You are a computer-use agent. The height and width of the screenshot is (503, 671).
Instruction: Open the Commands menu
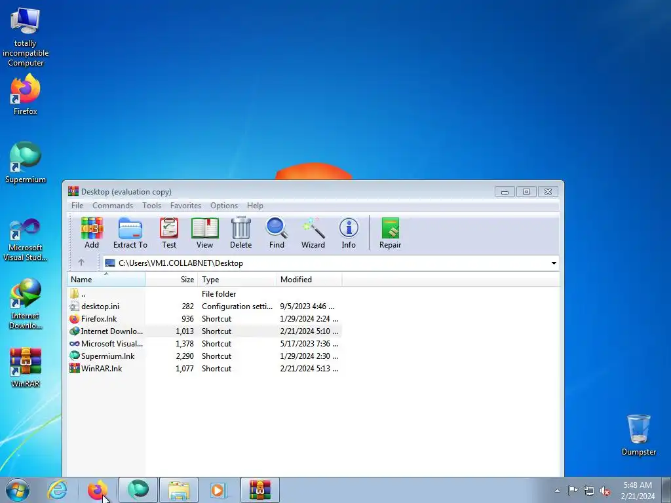pos(113,205)
